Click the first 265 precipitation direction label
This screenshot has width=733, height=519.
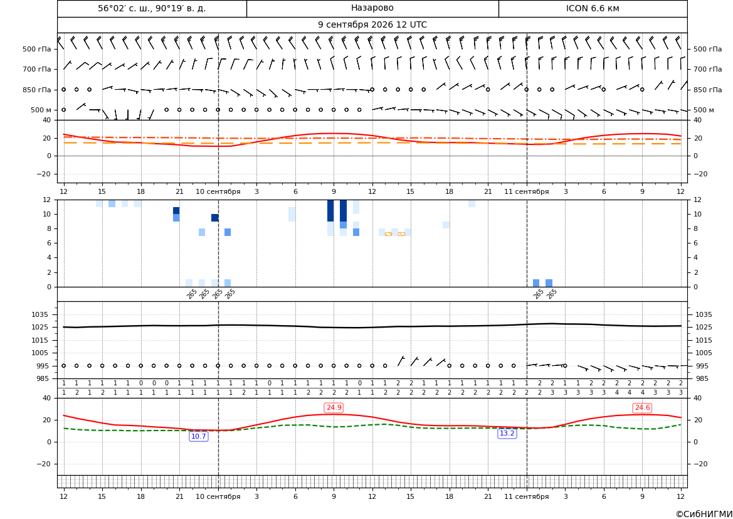(191, 294)
